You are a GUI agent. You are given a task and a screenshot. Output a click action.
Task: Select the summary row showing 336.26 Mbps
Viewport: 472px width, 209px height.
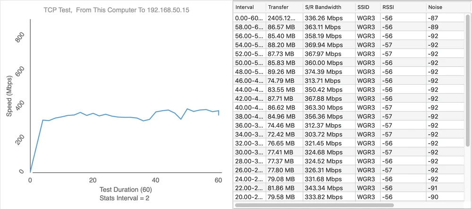(x=349, y=18)
